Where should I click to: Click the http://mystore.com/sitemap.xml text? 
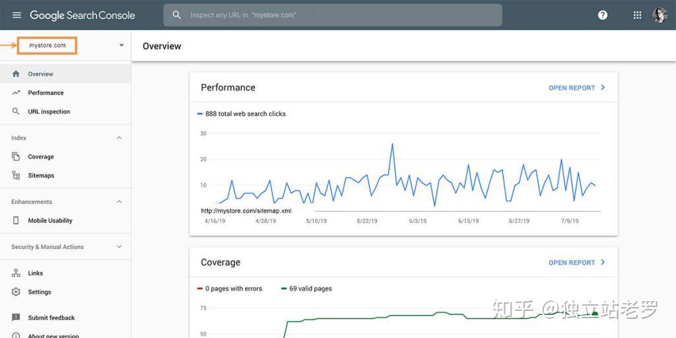246,211
